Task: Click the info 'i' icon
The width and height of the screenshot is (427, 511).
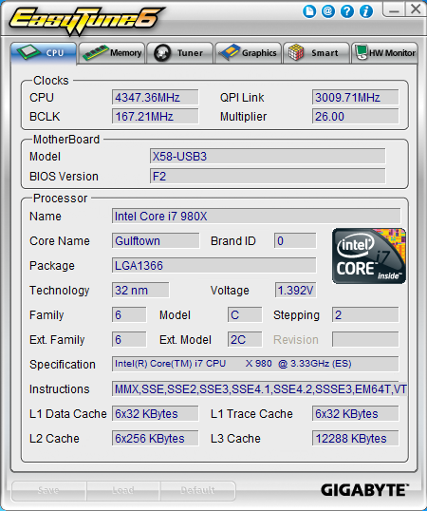Action: 366,11
